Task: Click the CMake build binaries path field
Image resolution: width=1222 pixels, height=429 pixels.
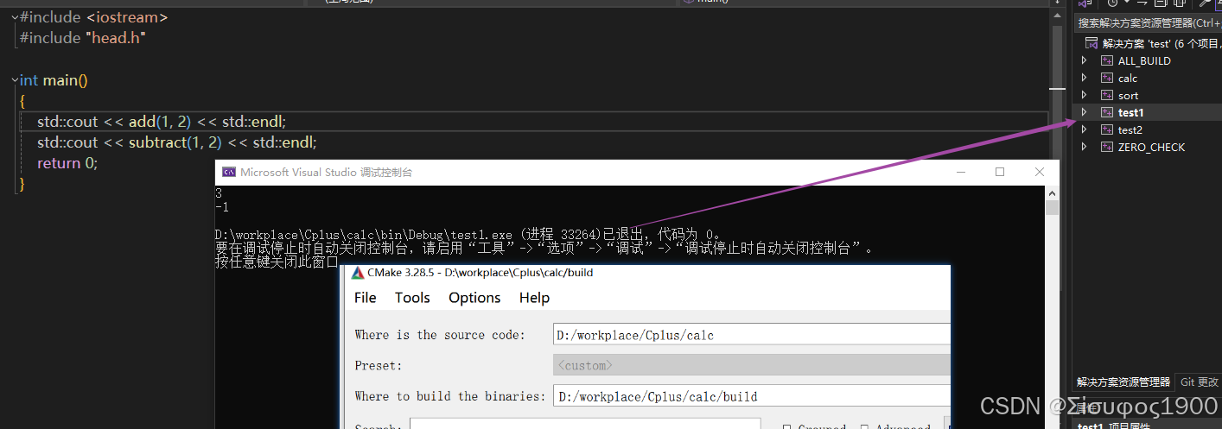Action: [751, 396]
